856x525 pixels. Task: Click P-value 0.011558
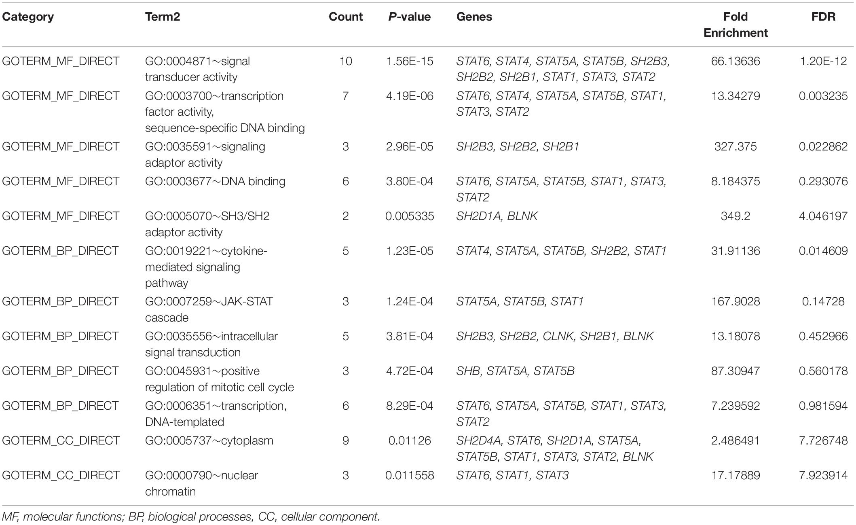pos(410,476)
